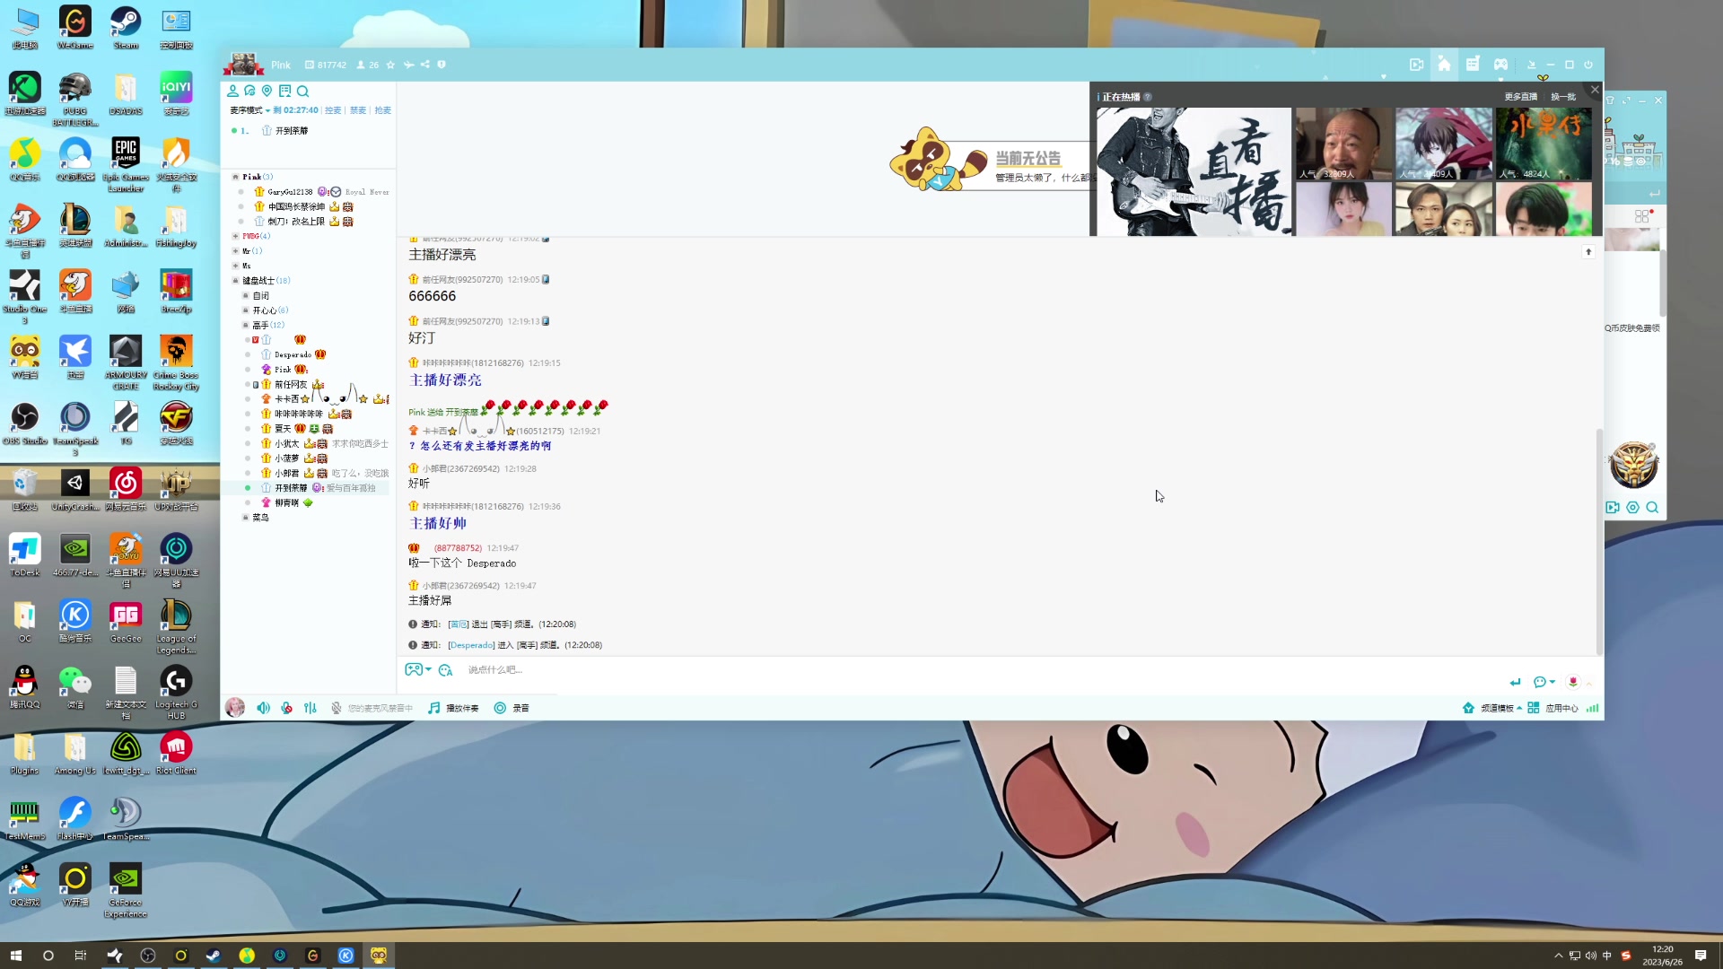Open the help question mark beside 正在热播
The image size is (1723, 969).
1148,97
